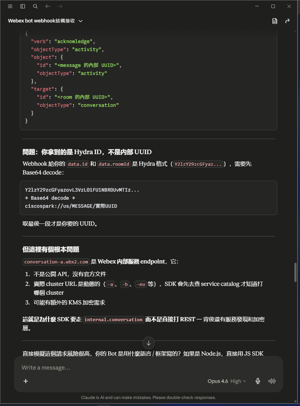The image size is (300, 406).
Task: Click the scrollbar down arrow
Action: point(295,401)
